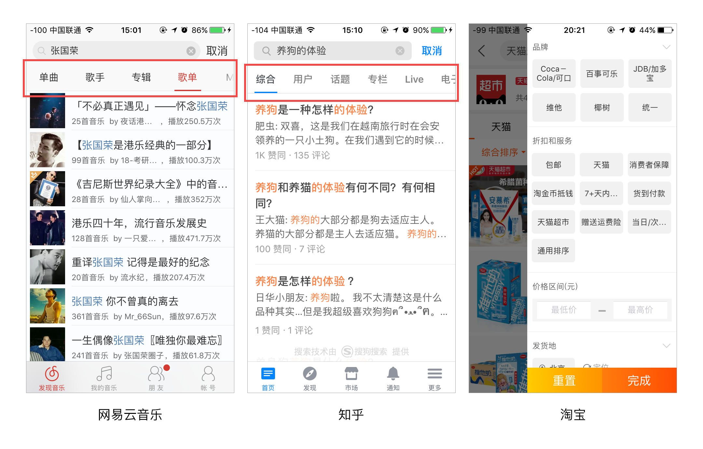The width and height of the screenshot is (703, 449).
Task: Toggle service filter 淘金币抵钱
Action: pos(553,193)
